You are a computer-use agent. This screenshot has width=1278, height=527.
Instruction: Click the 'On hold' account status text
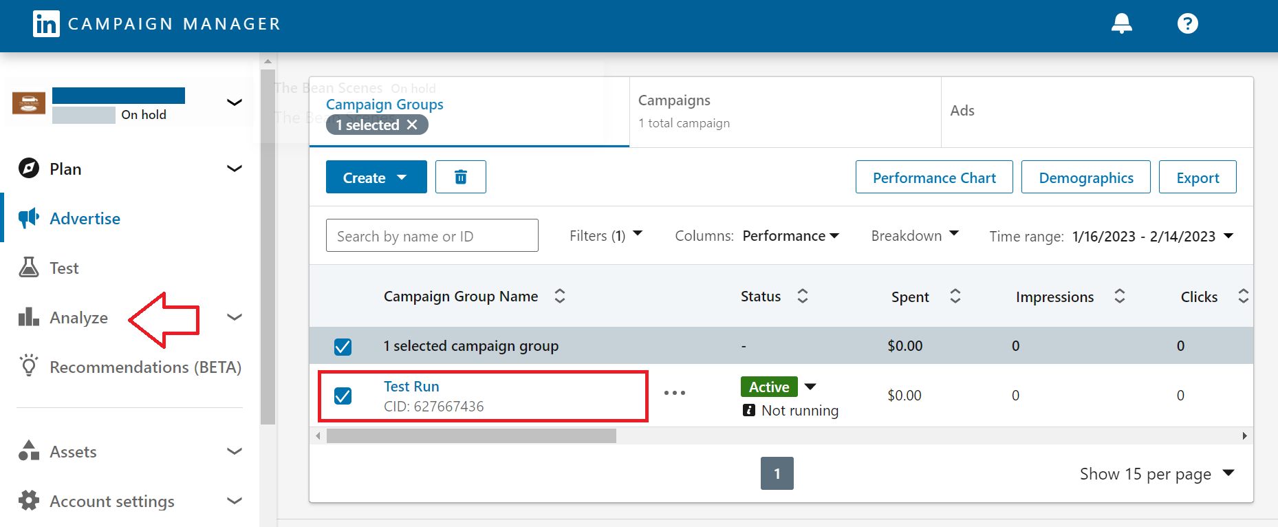tap(144, 115)
